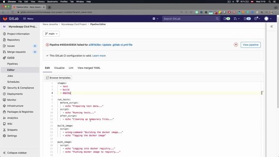Click Browse templates button
This screenshot has width=279, height=157.
pos(58,78)
